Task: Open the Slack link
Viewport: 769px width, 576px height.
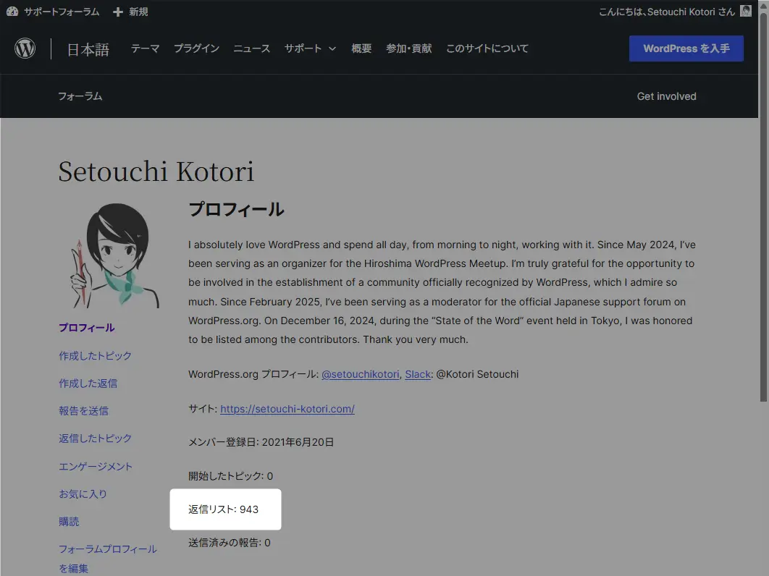Action: pyautogui.click(x=418, y=374)
